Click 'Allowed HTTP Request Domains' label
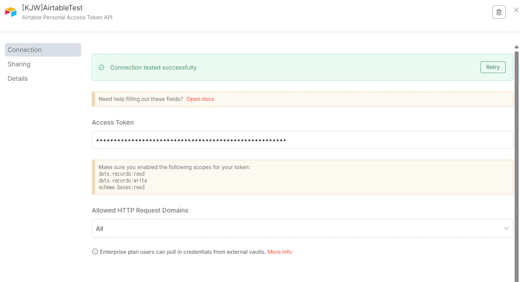Viewport: 520px width, 282px height. click(140, 210)
